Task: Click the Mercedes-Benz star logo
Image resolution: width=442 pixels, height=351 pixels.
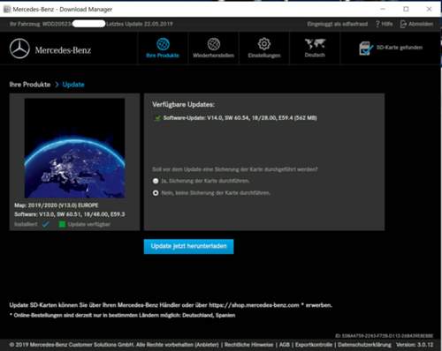Action: 19,49
